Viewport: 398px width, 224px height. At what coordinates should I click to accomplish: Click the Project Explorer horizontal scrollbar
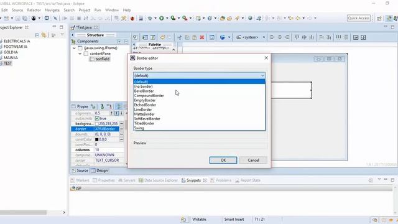pos(24,212)
